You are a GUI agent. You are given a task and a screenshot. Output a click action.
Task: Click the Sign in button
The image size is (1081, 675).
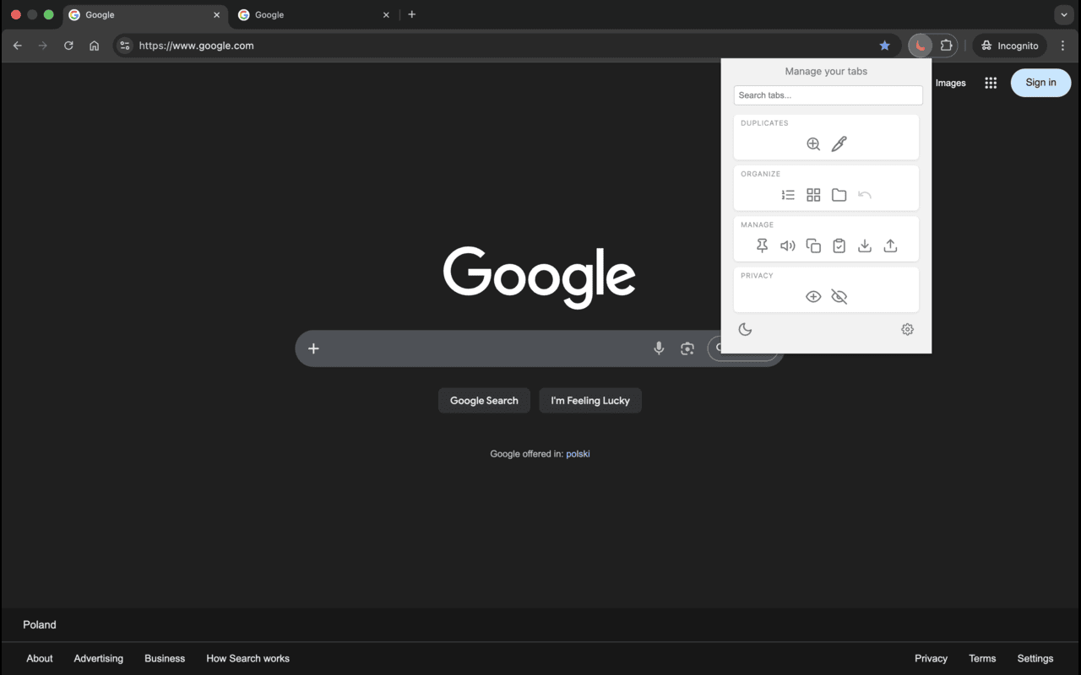coord(1040,83)
